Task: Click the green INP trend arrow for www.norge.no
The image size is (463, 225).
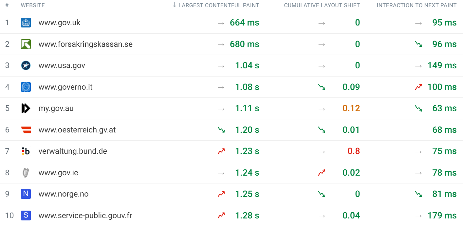Action: point(418,194)
